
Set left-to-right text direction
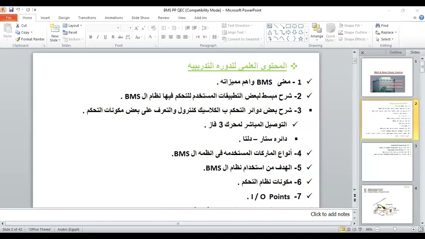(x=198, y=37)
